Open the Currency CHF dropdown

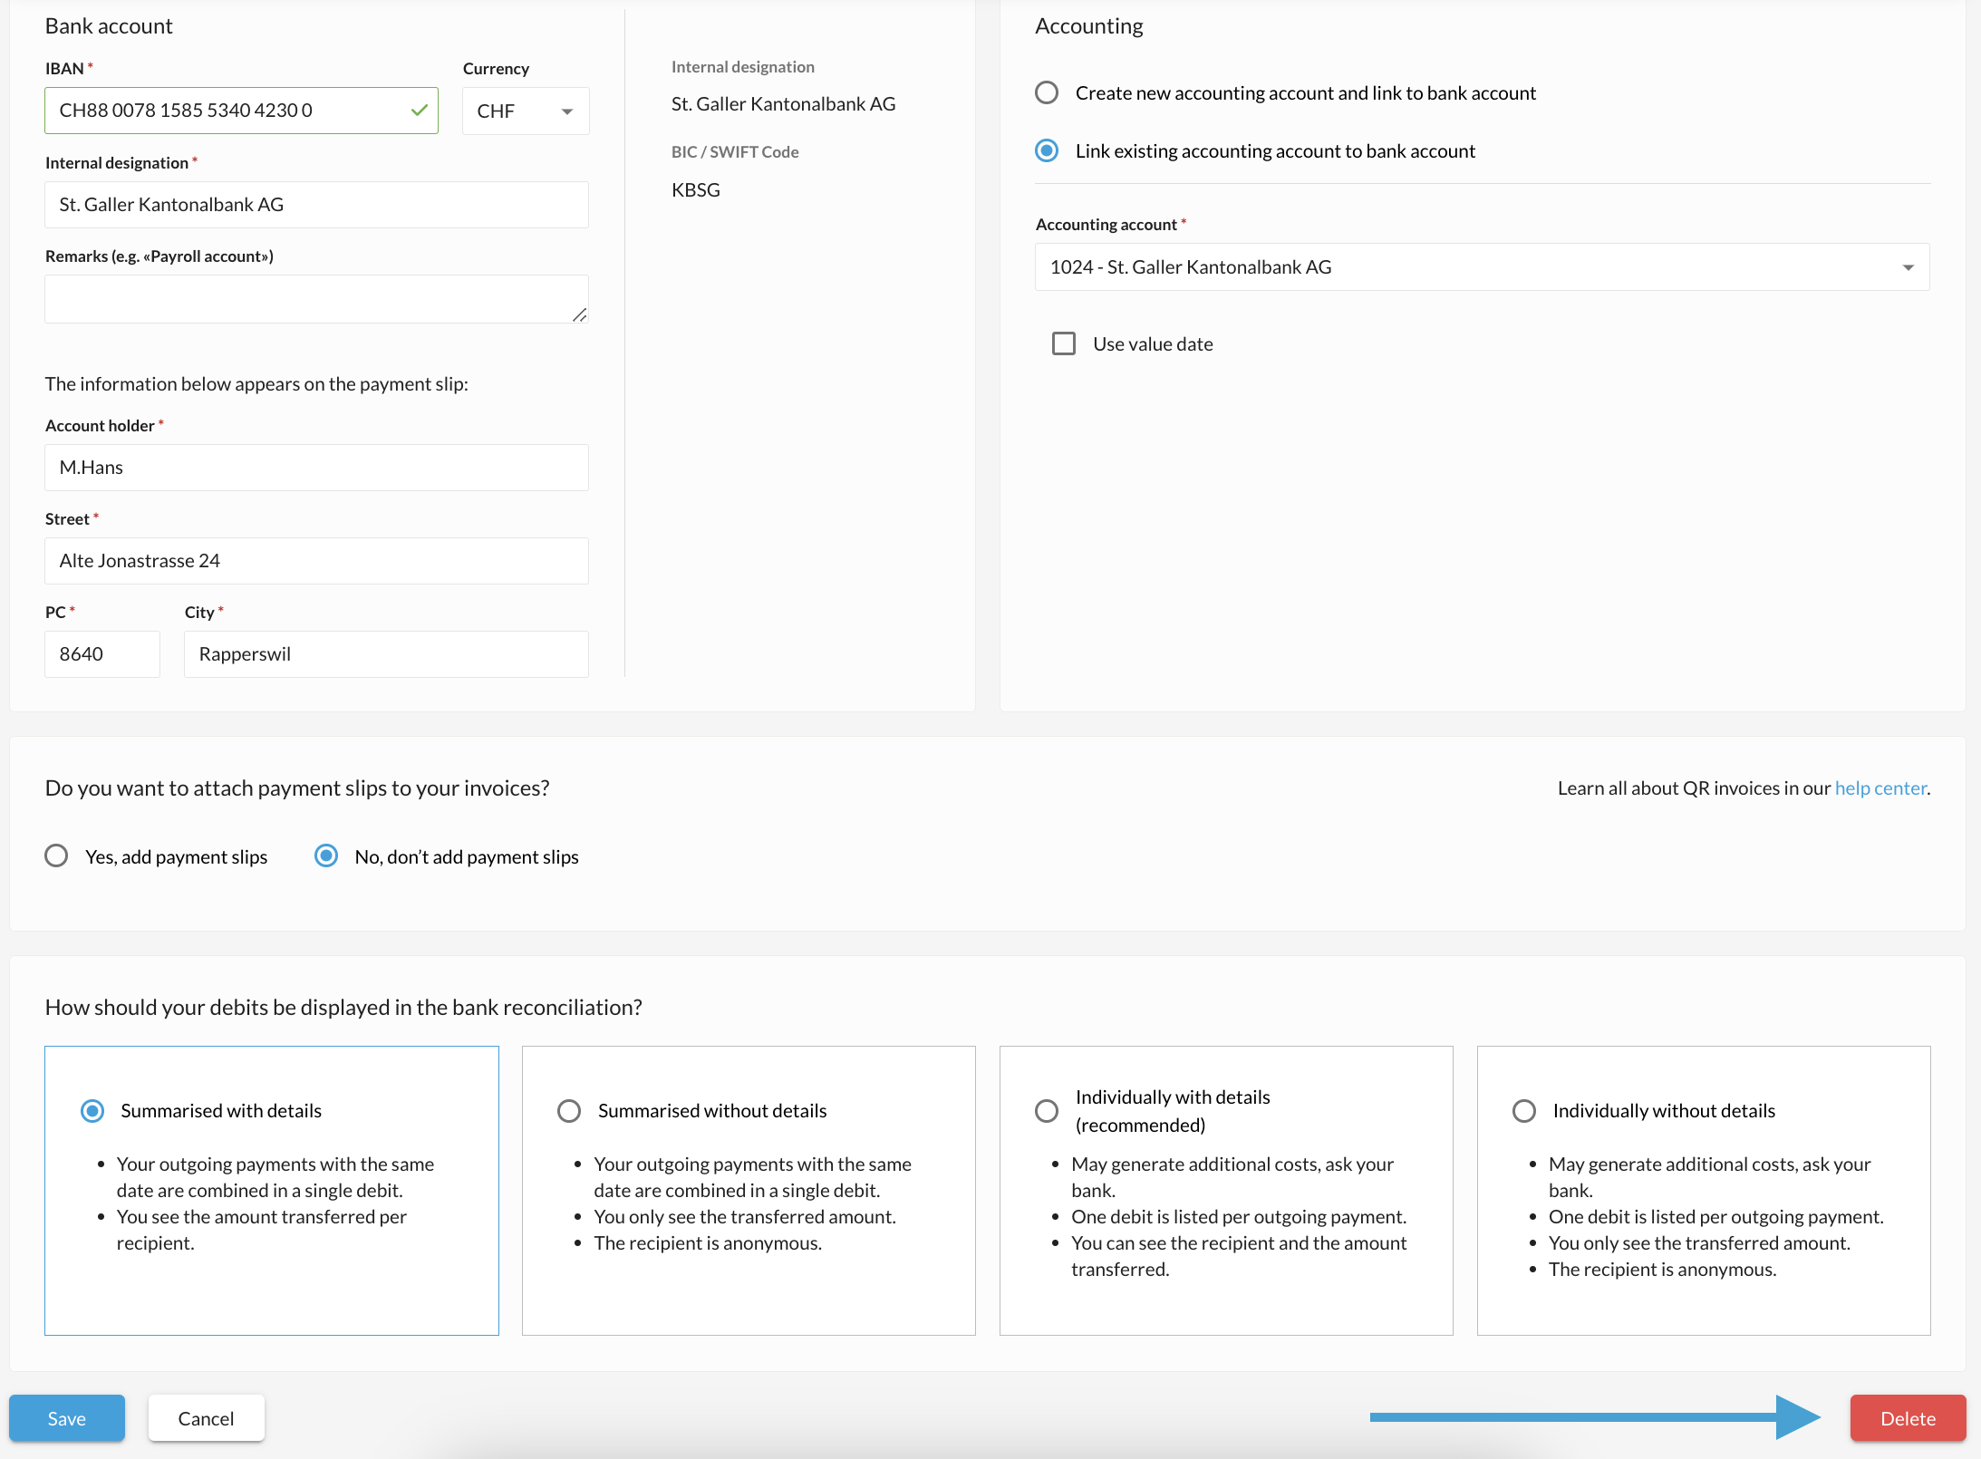(x=526, y=111)
